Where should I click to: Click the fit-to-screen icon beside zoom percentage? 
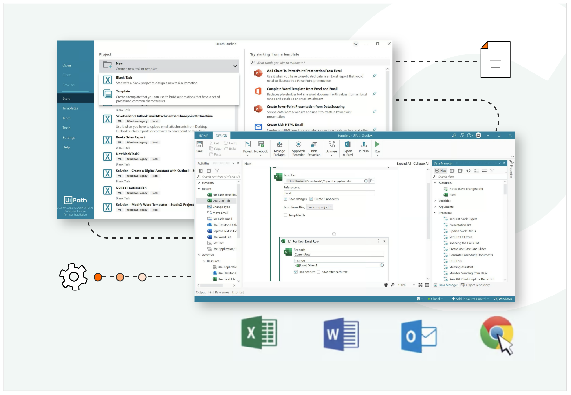click(420, 285)
